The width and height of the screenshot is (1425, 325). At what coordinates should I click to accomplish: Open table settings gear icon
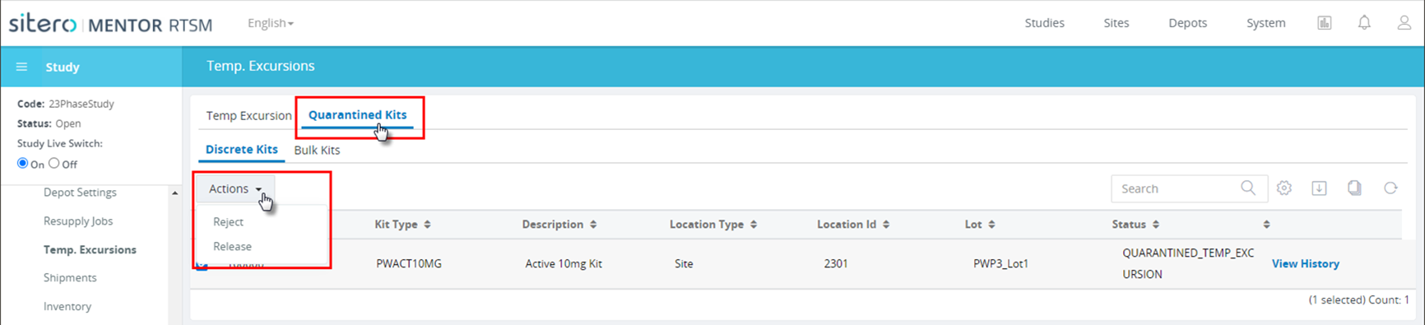(x=1284, y=188)
